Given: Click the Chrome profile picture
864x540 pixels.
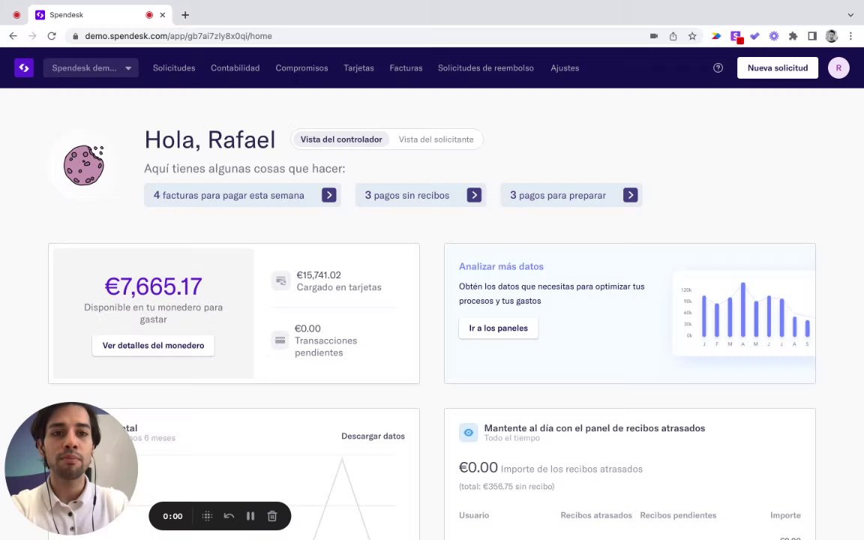Looking at the screenshot, I should point(832,36).
